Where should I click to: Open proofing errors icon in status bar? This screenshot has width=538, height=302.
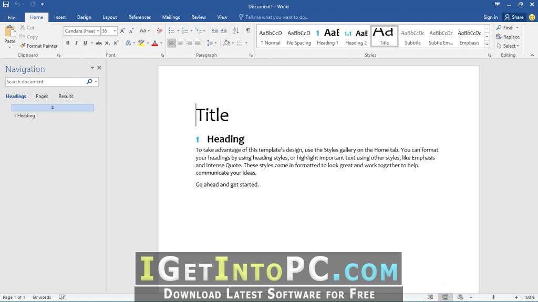click(62, 297)
